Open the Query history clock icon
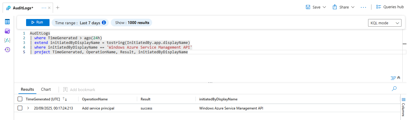 7,50
